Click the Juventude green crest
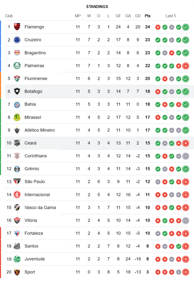 tap(17, 259)
